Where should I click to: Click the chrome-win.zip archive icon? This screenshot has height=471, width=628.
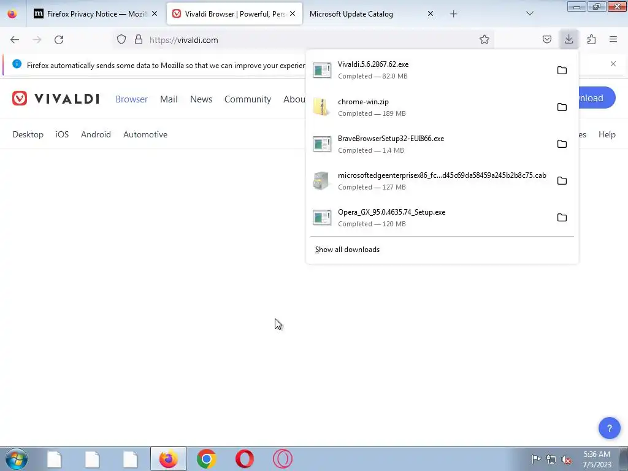coord(322,107)
